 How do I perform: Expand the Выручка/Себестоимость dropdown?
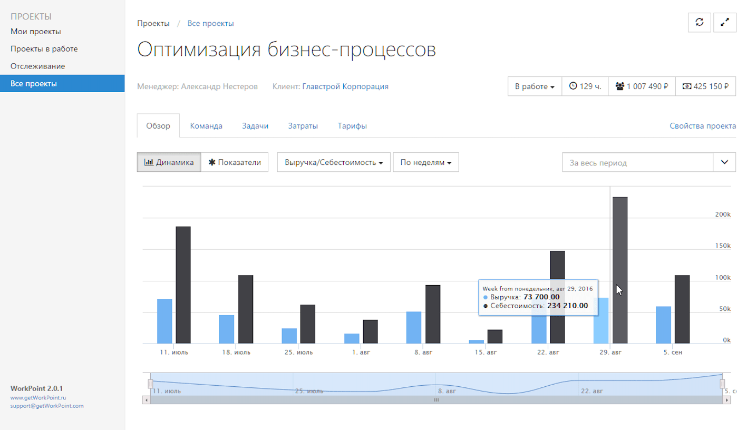[334, 163]
